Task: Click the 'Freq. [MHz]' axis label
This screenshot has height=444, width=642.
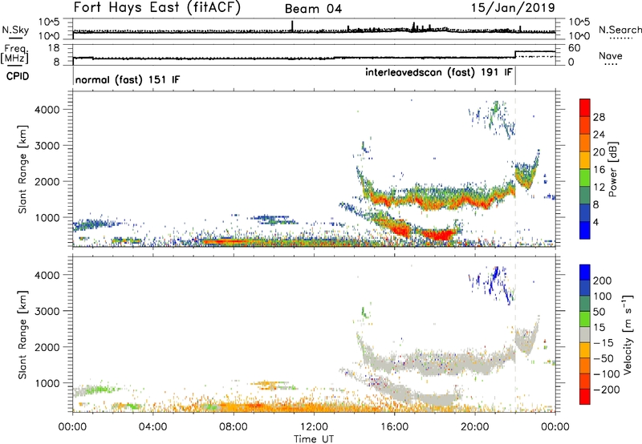Action: [x=14, y=54]
